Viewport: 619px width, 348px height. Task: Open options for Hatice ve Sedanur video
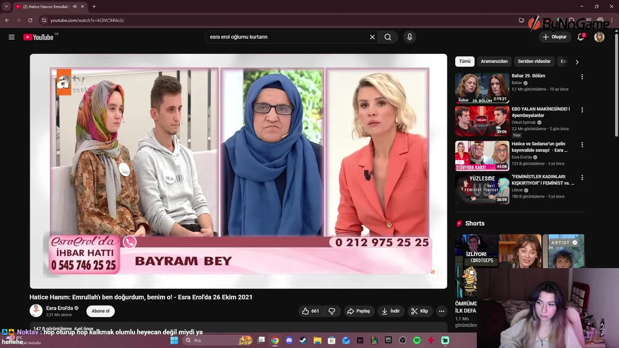point(582,145)
